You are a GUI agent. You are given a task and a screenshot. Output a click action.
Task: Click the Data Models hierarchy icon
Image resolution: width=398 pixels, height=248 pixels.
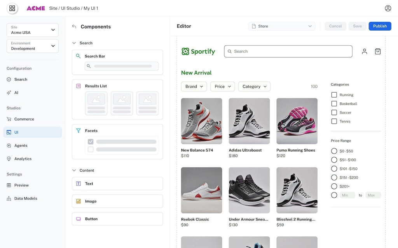tap(9, 198)
